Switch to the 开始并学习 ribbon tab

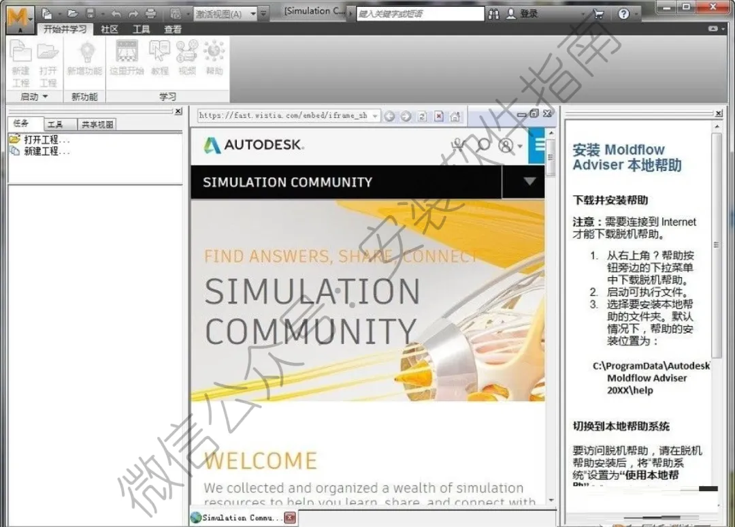pos(65,29)
